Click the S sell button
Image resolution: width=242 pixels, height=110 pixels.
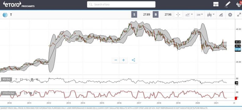pos(134,15)
